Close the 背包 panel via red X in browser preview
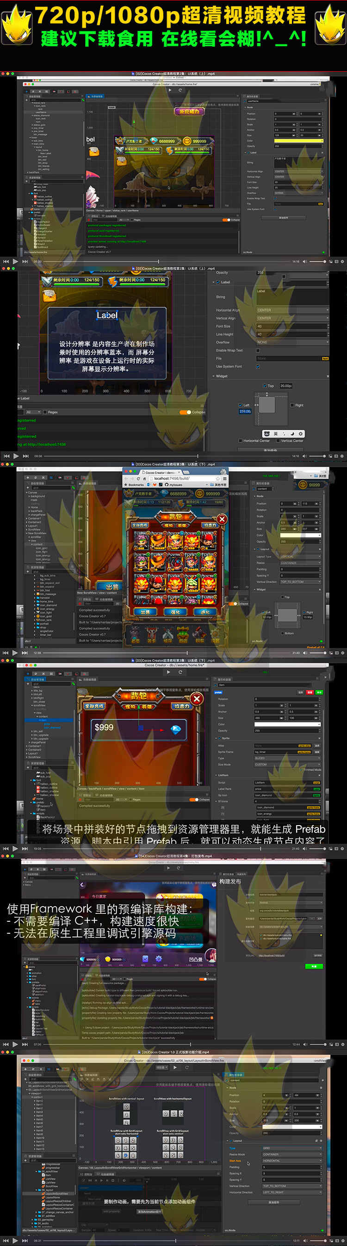 pos(222,519)
